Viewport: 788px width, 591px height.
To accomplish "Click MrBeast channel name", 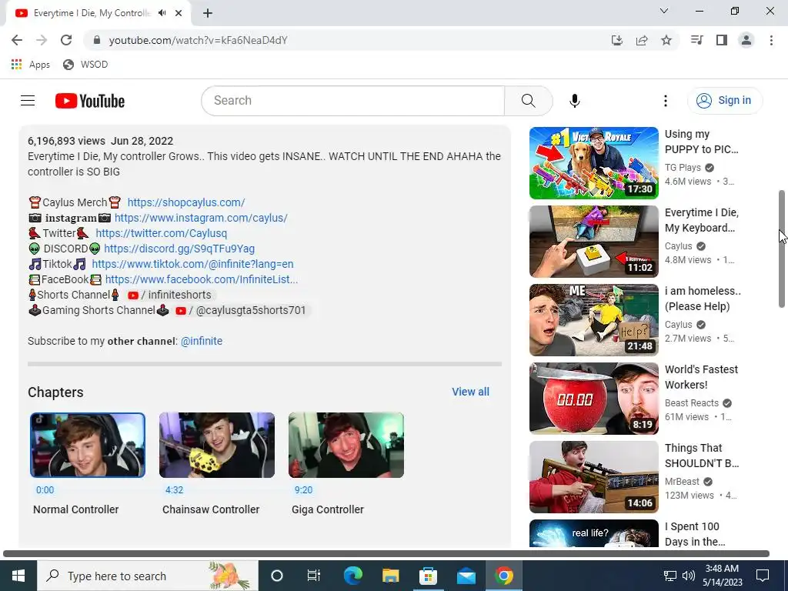I will (x=682, y=482).
